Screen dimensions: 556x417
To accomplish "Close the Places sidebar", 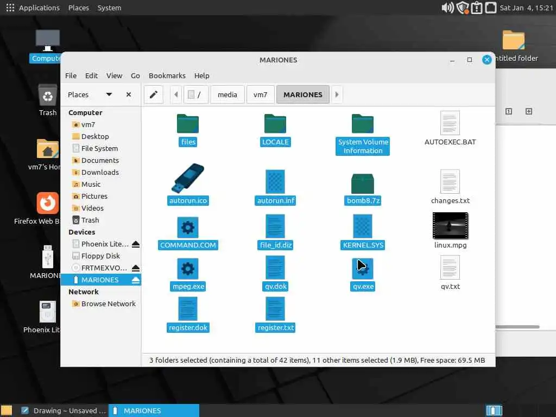I will click(x=129, y=94).
